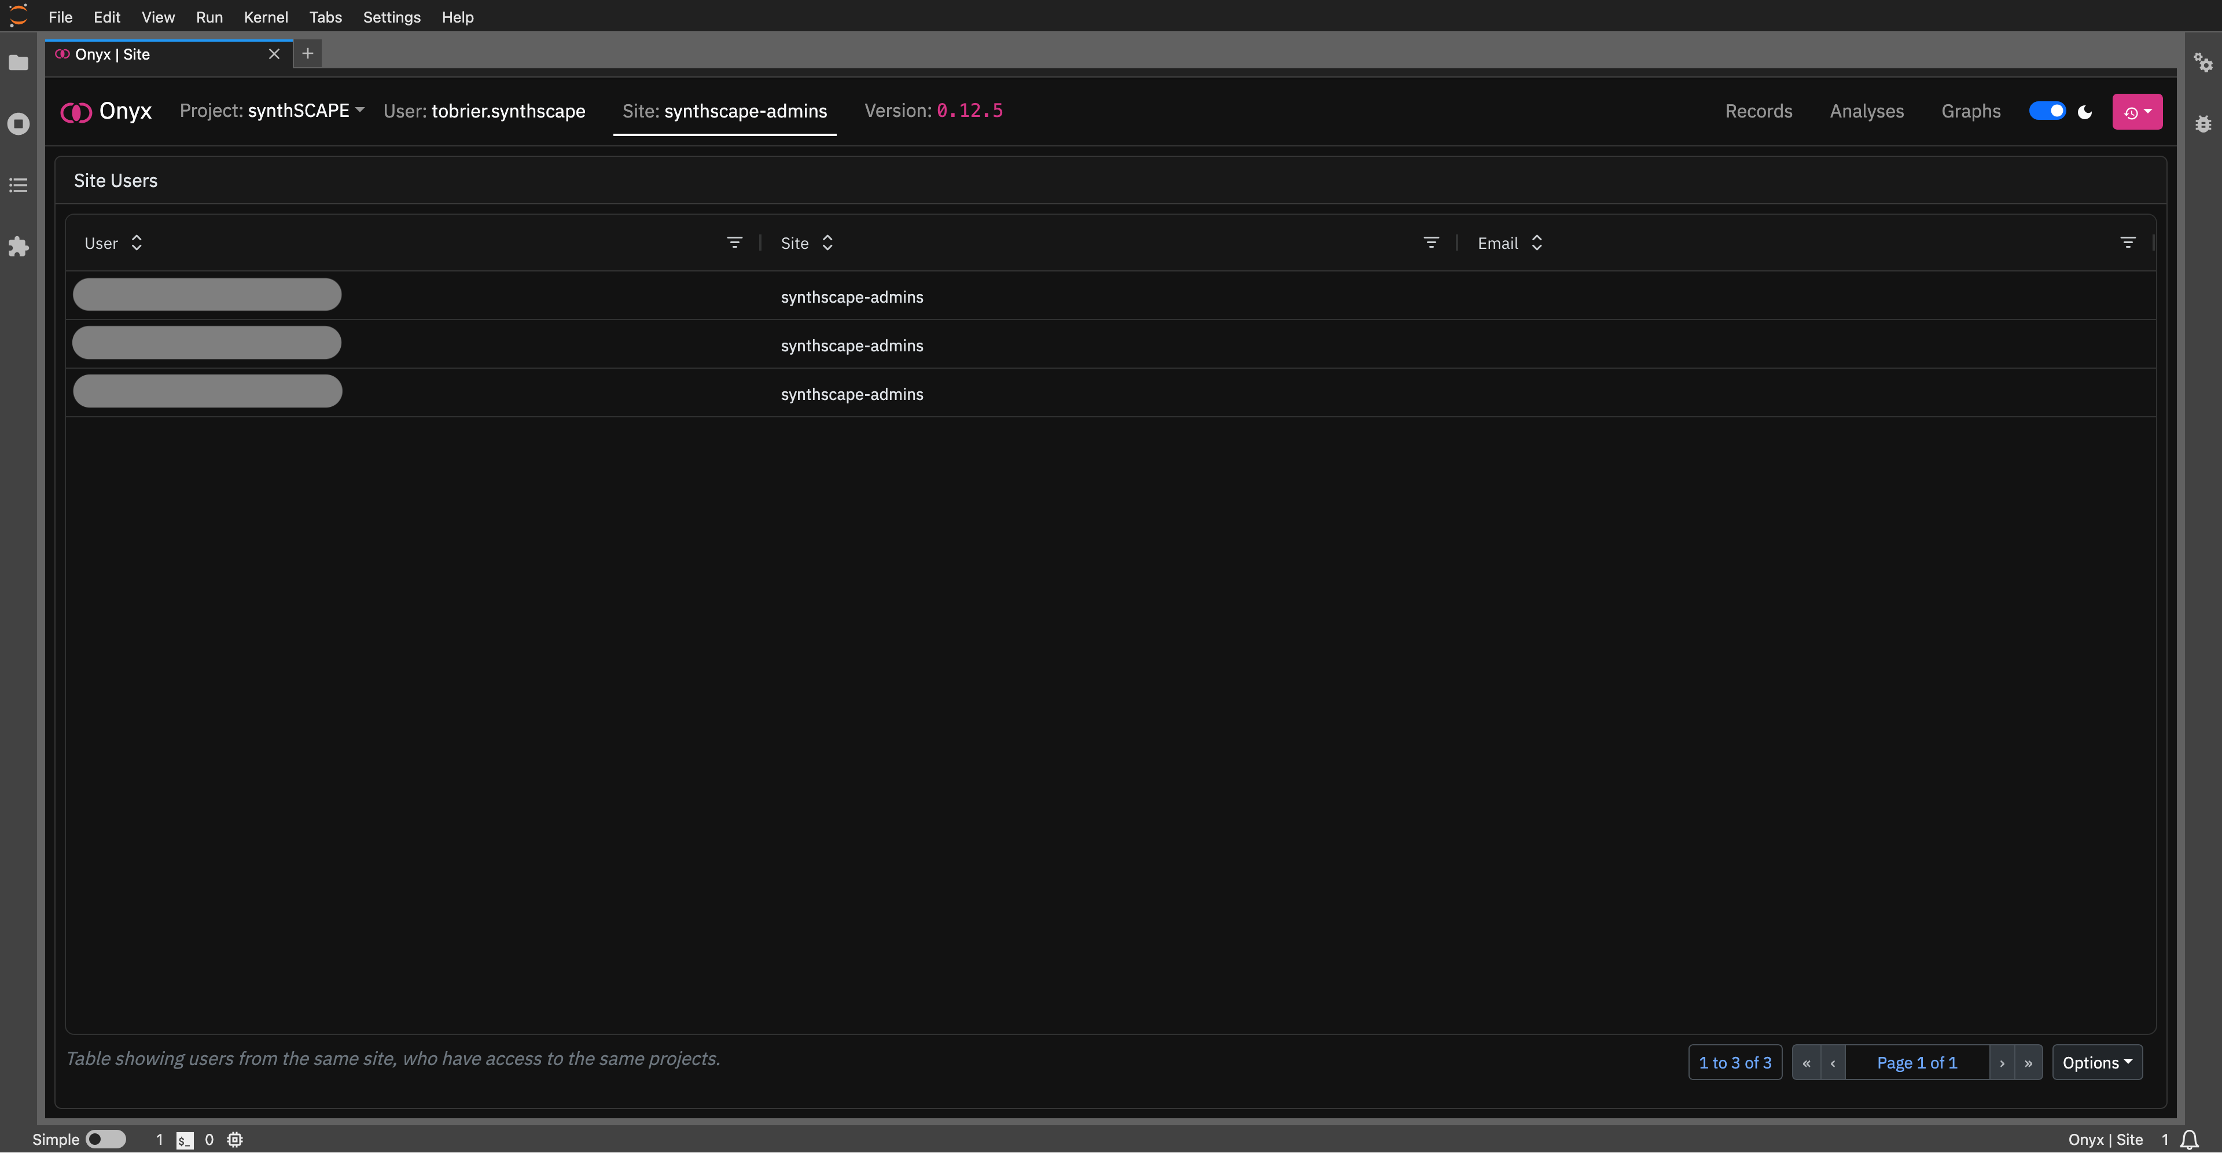This screenshot has width=2222, height=1153.
Task: Click the first row's synthscape-admins cell
Action: [851, 298]
